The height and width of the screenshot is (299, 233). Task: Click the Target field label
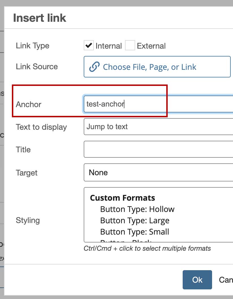[27, 173]
